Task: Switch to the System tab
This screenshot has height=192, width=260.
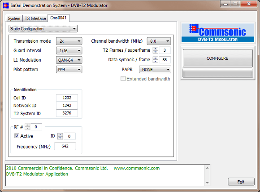Action: (x=14, y=18)
